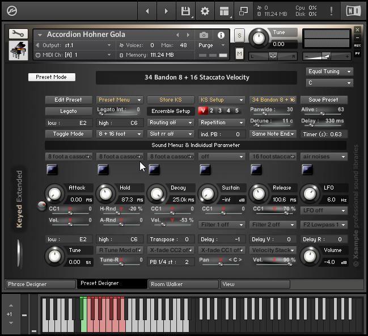Open Repetition dropdown
Screen dimensions: 368x336
click(222, 123)
